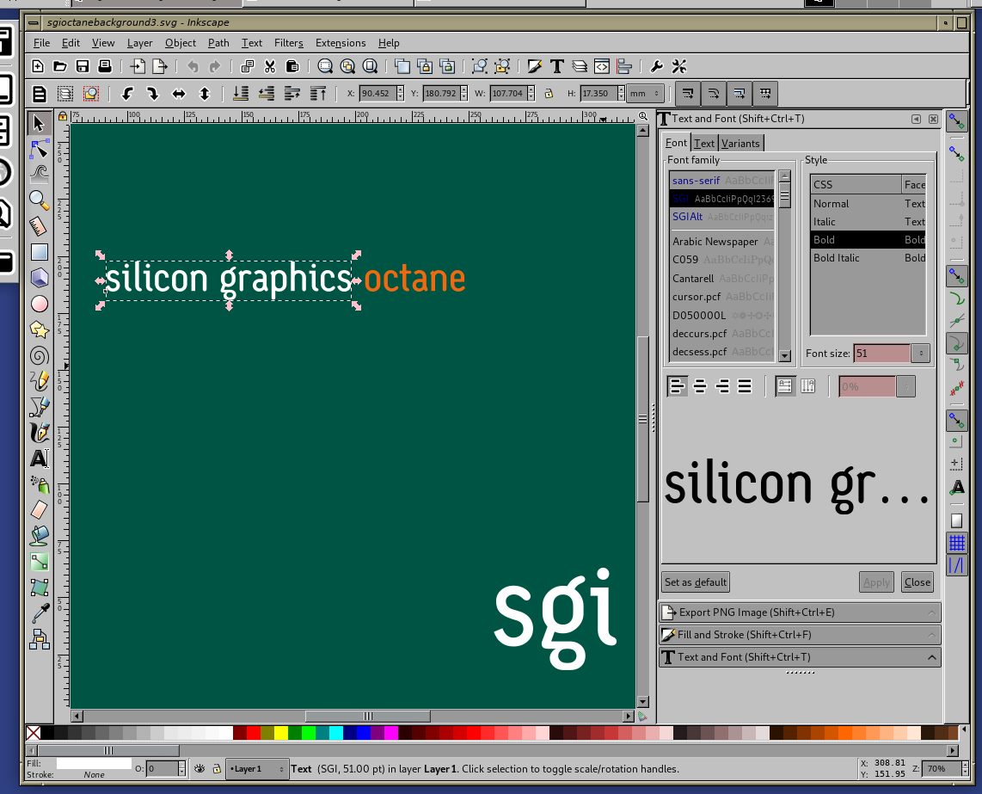Image resolution: width=982 pixels, height=794 pixels.
Task: Click the Cut scissors icon
Action: click(x=270, y=66)
